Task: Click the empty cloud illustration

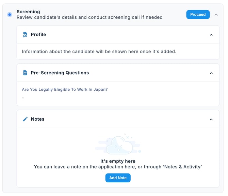Action: (x=118, y=145)
